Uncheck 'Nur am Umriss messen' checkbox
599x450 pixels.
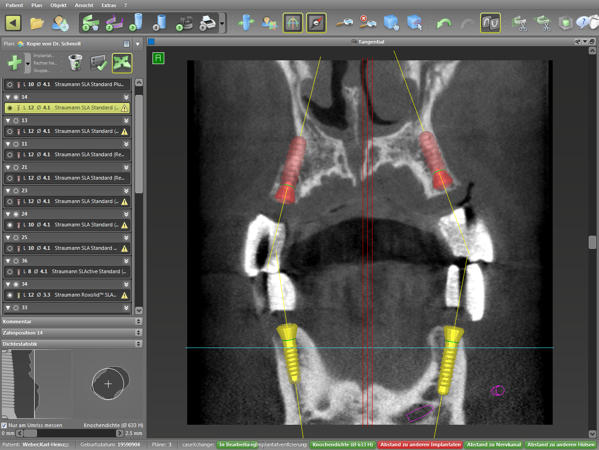click(x=4, y=425)
